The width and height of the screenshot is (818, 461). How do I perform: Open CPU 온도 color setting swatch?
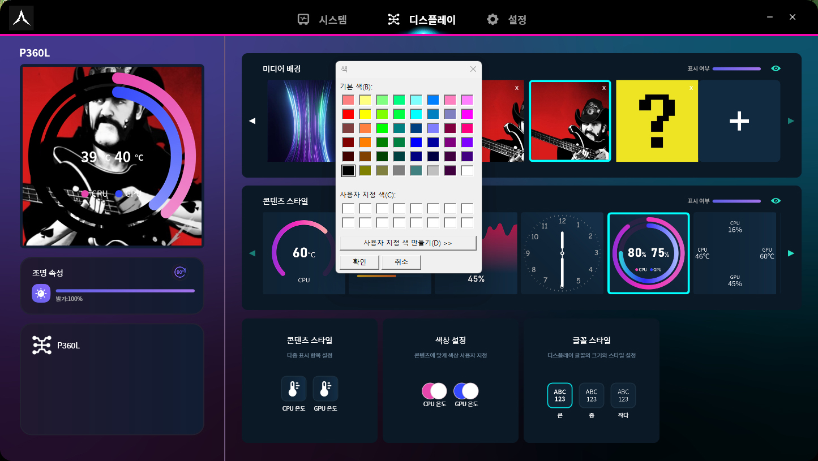[434, 391]
